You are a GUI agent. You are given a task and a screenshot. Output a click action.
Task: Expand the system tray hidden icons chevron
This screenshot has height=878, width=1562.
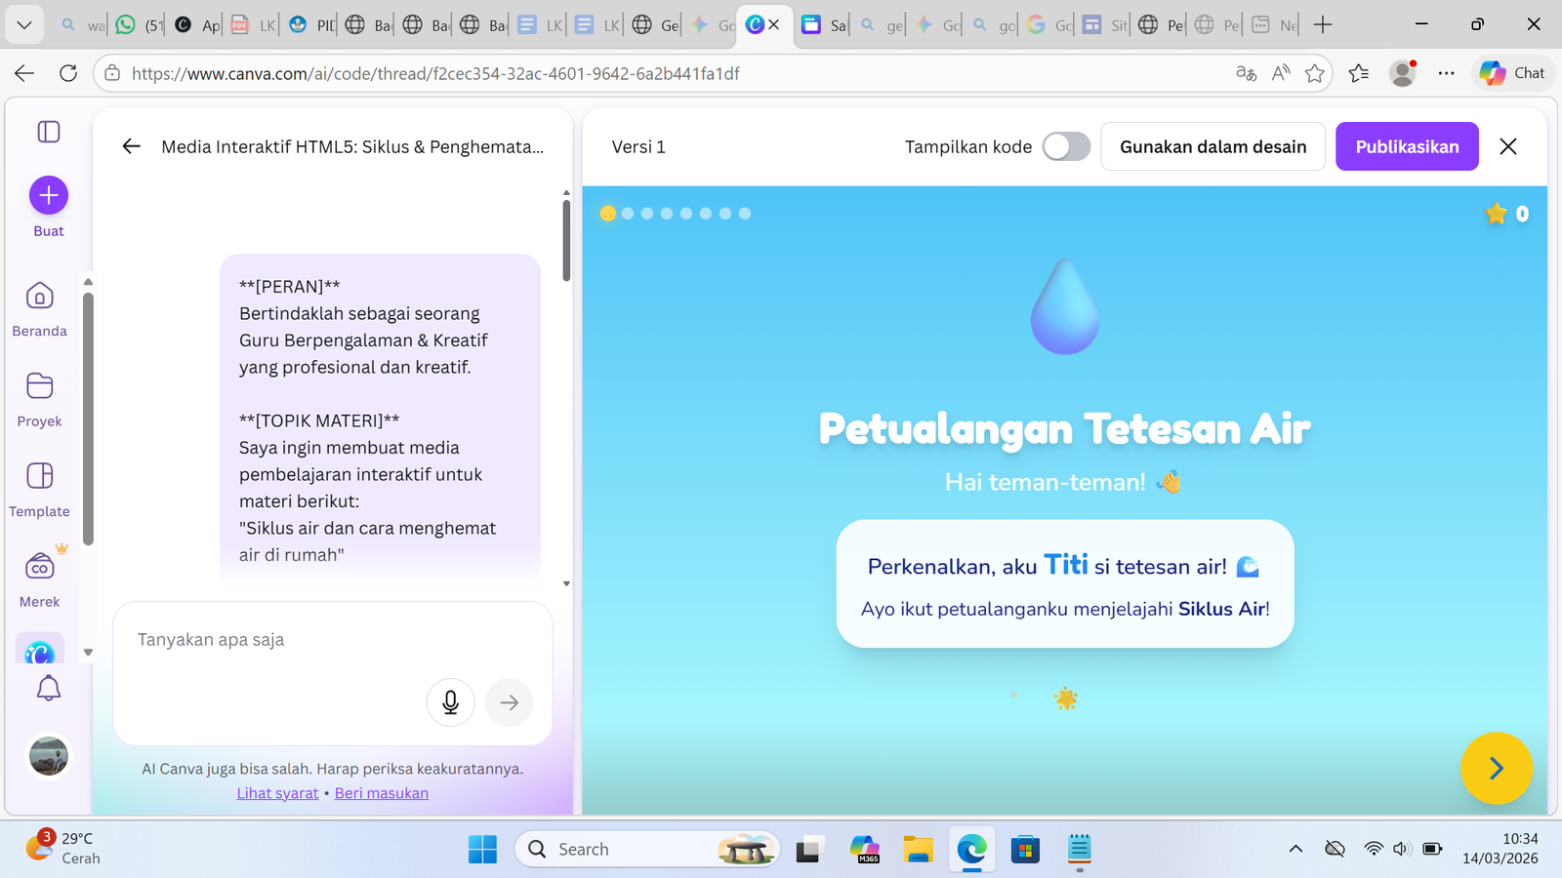(1295, 849)
